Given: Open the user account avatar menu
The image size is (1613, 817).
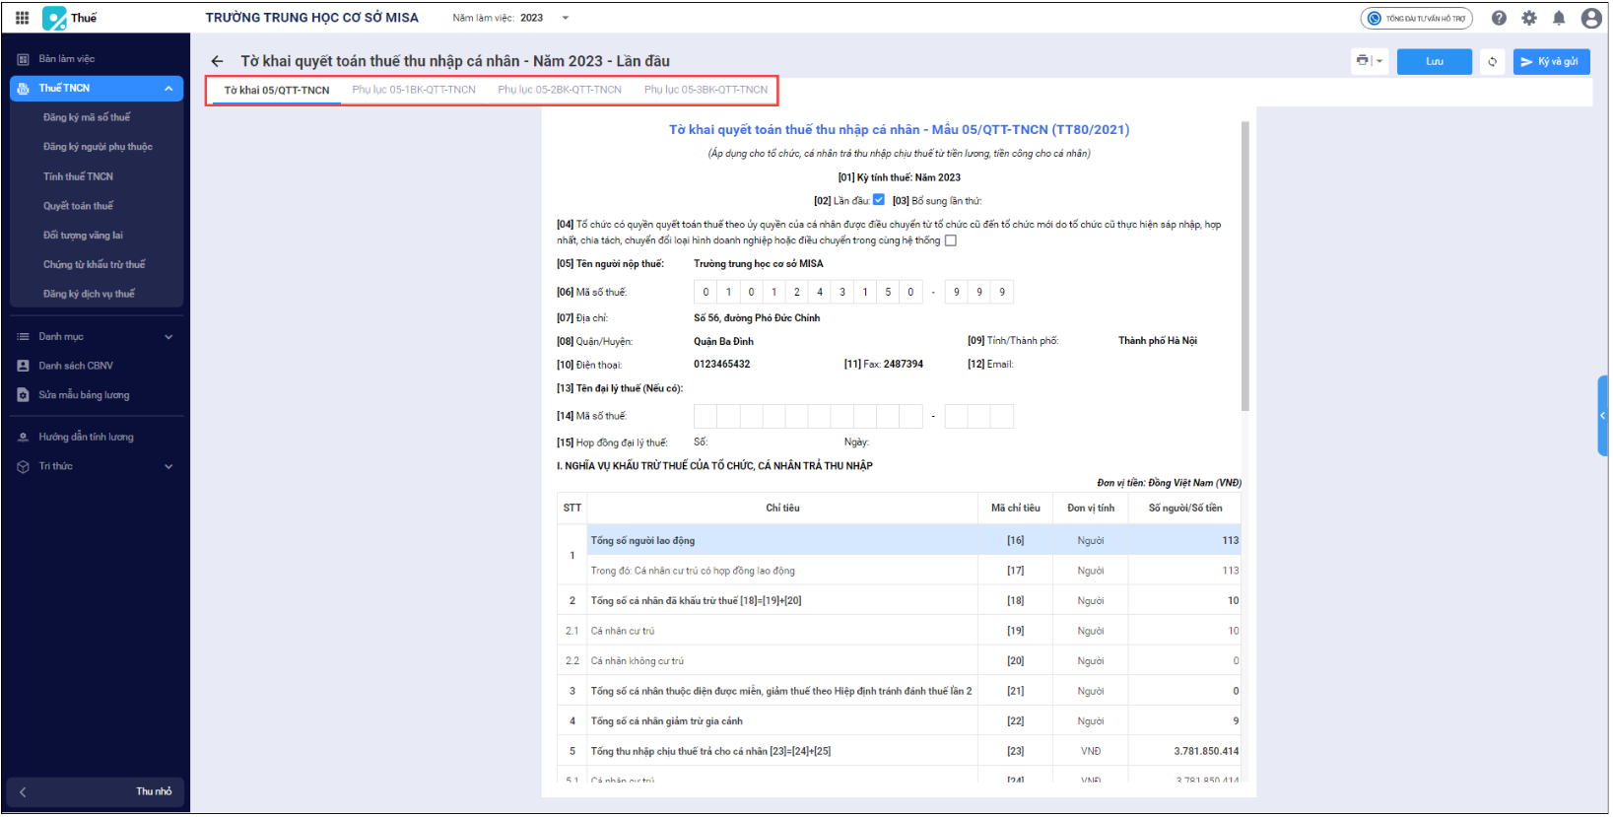Looking at the screenshot, I should click(1590, 18).
